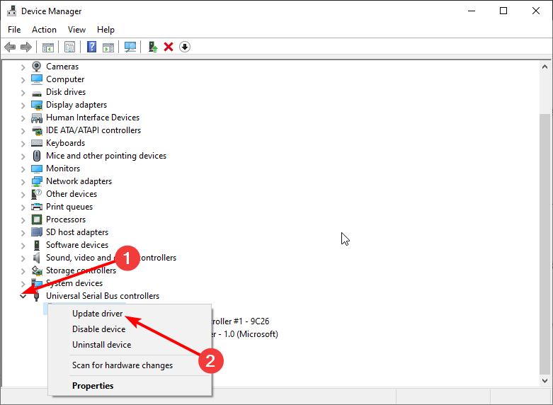Expand the Disk drives category
553x405 pixels.
23,93
